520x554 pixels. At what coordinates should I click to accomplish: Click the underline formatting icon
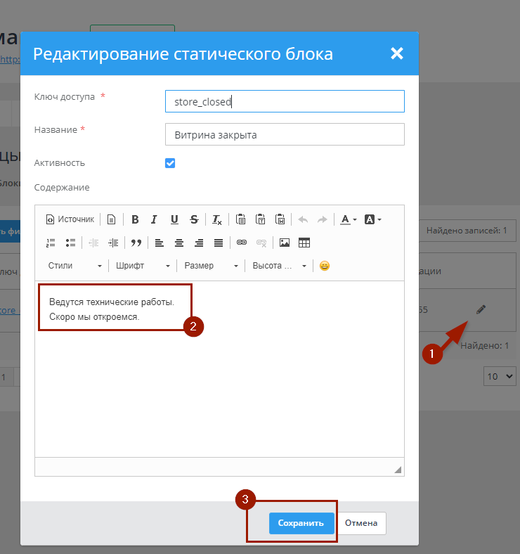coord(174,219)
